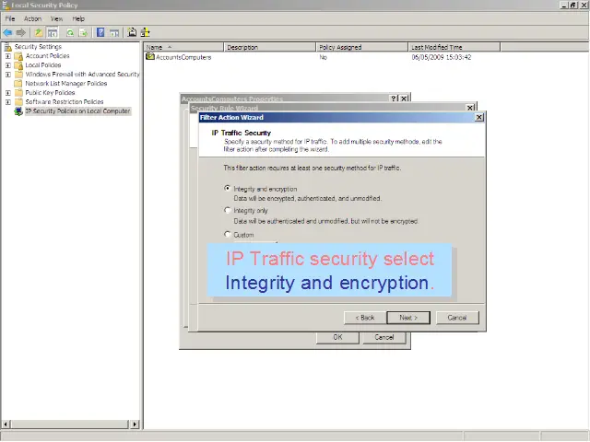Image resolution: width=590 pixels, height=442 pixels.
Task: Click the Export List toolbar icon
Action: coord(84,32)
